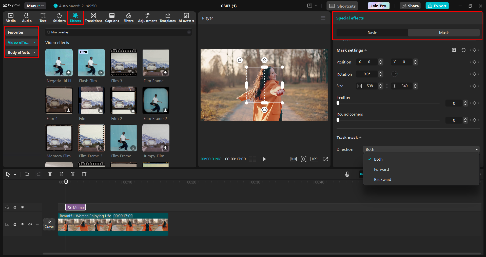Start voiceover recording with microphone icon
The width and height of the screenshot is (486, 257).
point(347,174)
